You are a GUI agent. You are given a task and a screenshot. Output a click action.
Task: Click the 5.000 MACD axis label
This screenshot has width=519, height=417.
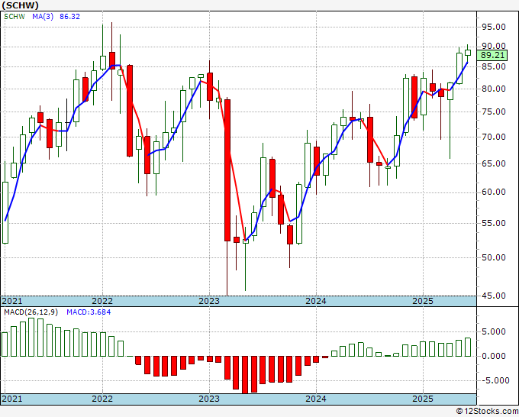pyautogui.click(x=494, y=332)
